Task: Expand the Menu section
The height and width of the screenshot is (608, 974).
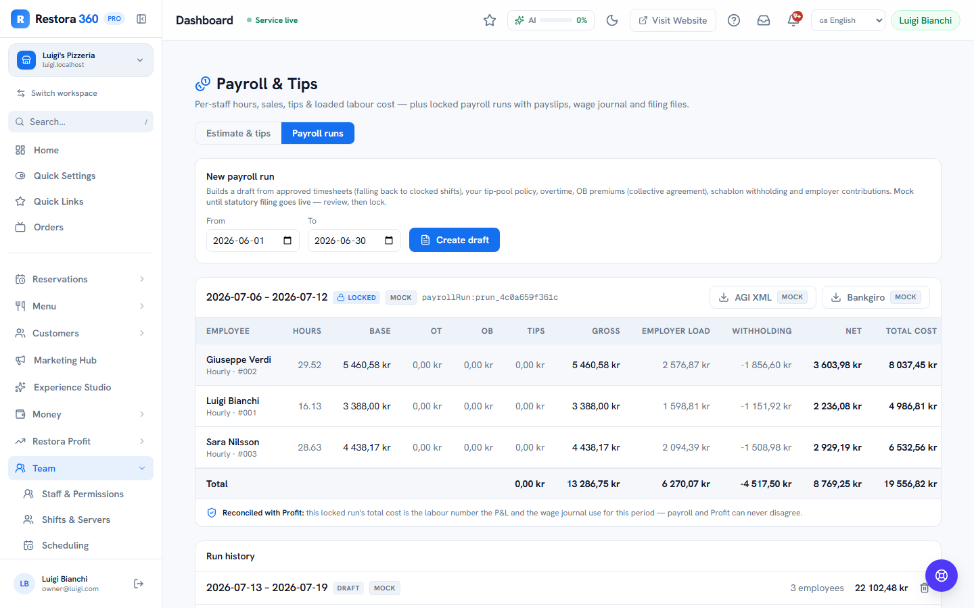Action: [x=80, y=306]
